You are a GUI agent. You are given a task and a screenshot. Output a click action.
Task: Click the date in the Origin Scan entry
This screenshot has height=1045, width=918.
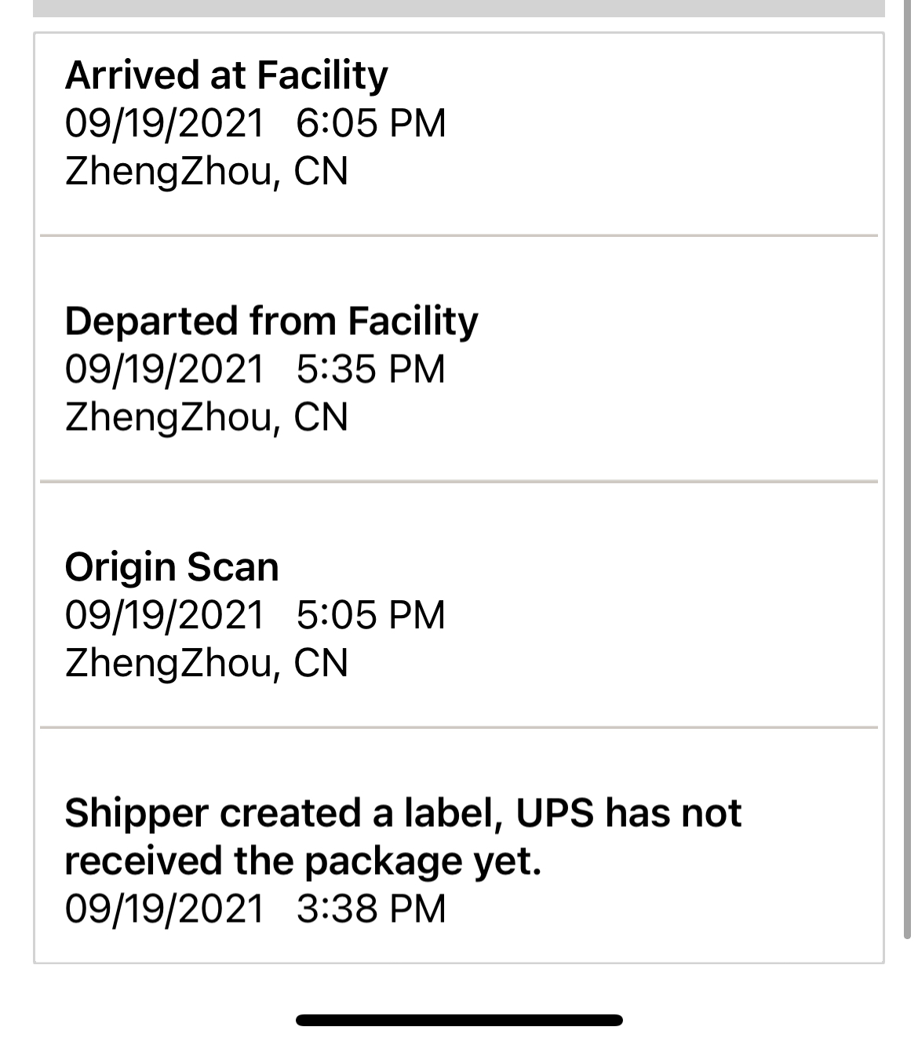click(164, 614)
